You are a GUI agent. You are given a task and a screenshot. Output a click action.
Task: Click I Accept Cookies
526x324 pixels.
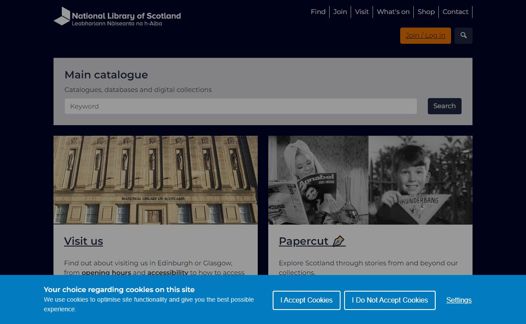306,300
